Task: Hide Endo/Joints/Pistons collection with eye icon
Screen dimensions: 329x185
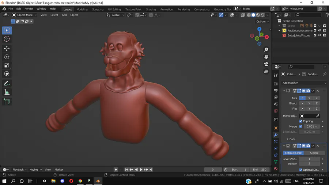Action: point(320,35)
